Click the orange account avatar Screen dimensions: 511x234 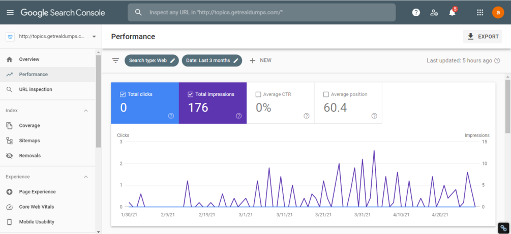pyautogui.click(x=498, y=12)
